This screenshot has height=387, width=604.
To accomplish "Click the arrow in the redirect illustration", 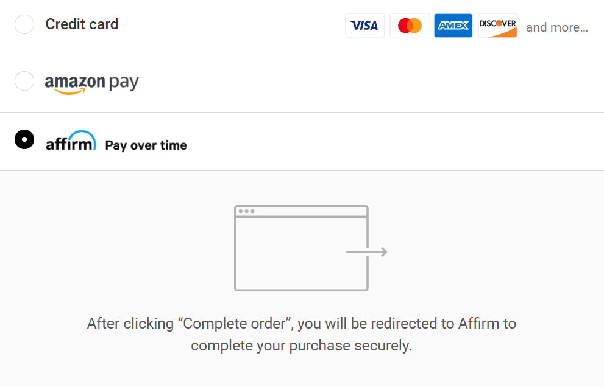I will [x=367, y=252].
